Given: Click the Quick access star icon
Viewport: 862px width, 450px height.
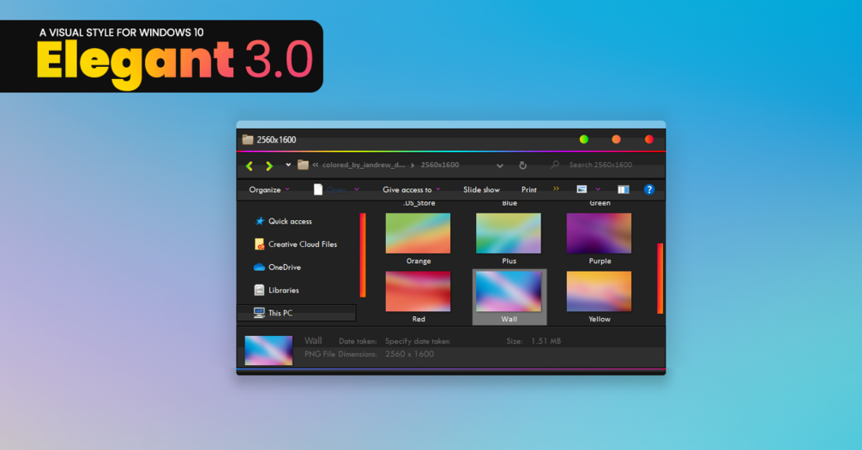Looking at the screenshot, I should (x=260, y=221).
